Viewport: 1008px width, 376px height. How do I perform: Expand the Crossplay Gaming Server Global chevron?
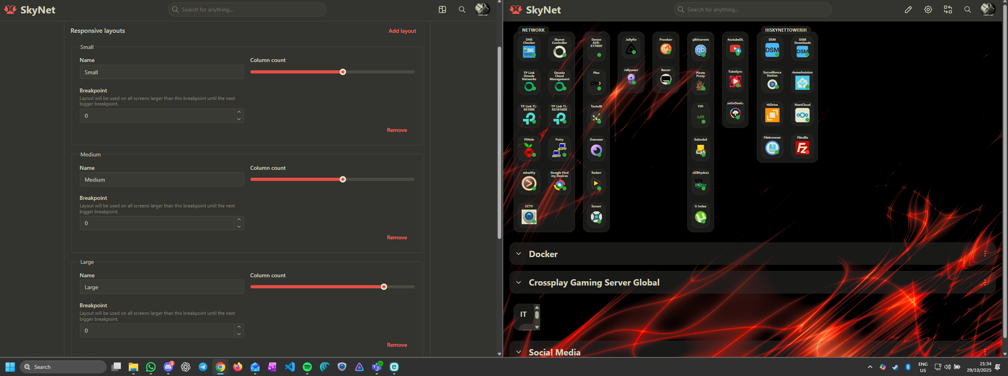[x=519, y=282]
